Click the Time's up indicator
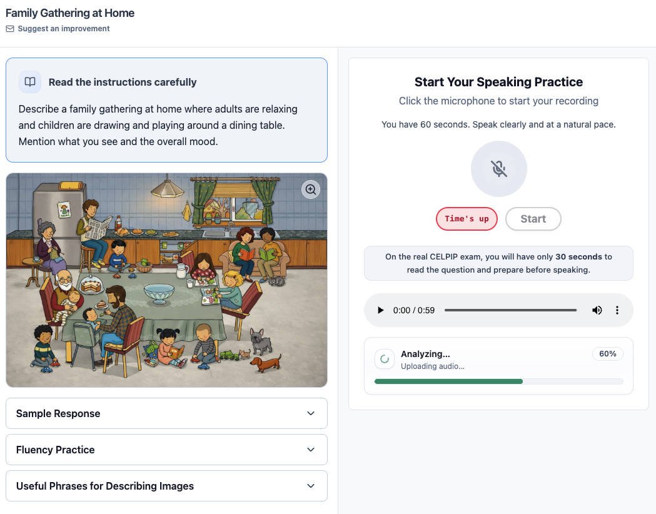The width and height of the screenshot is (656, 514). 467,219
